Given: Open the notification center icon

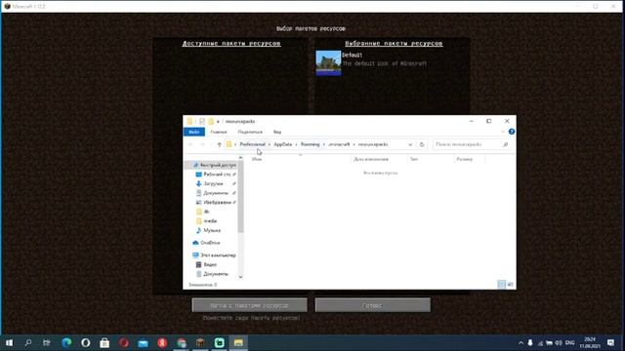Looking at the screenshot, I should (610, 342).
